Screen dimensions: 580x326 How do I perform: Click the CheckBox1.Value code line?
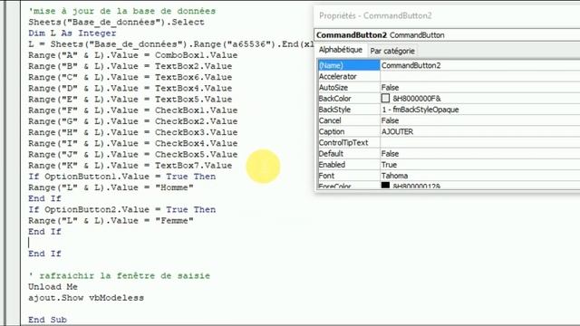[x=133, y=110]
